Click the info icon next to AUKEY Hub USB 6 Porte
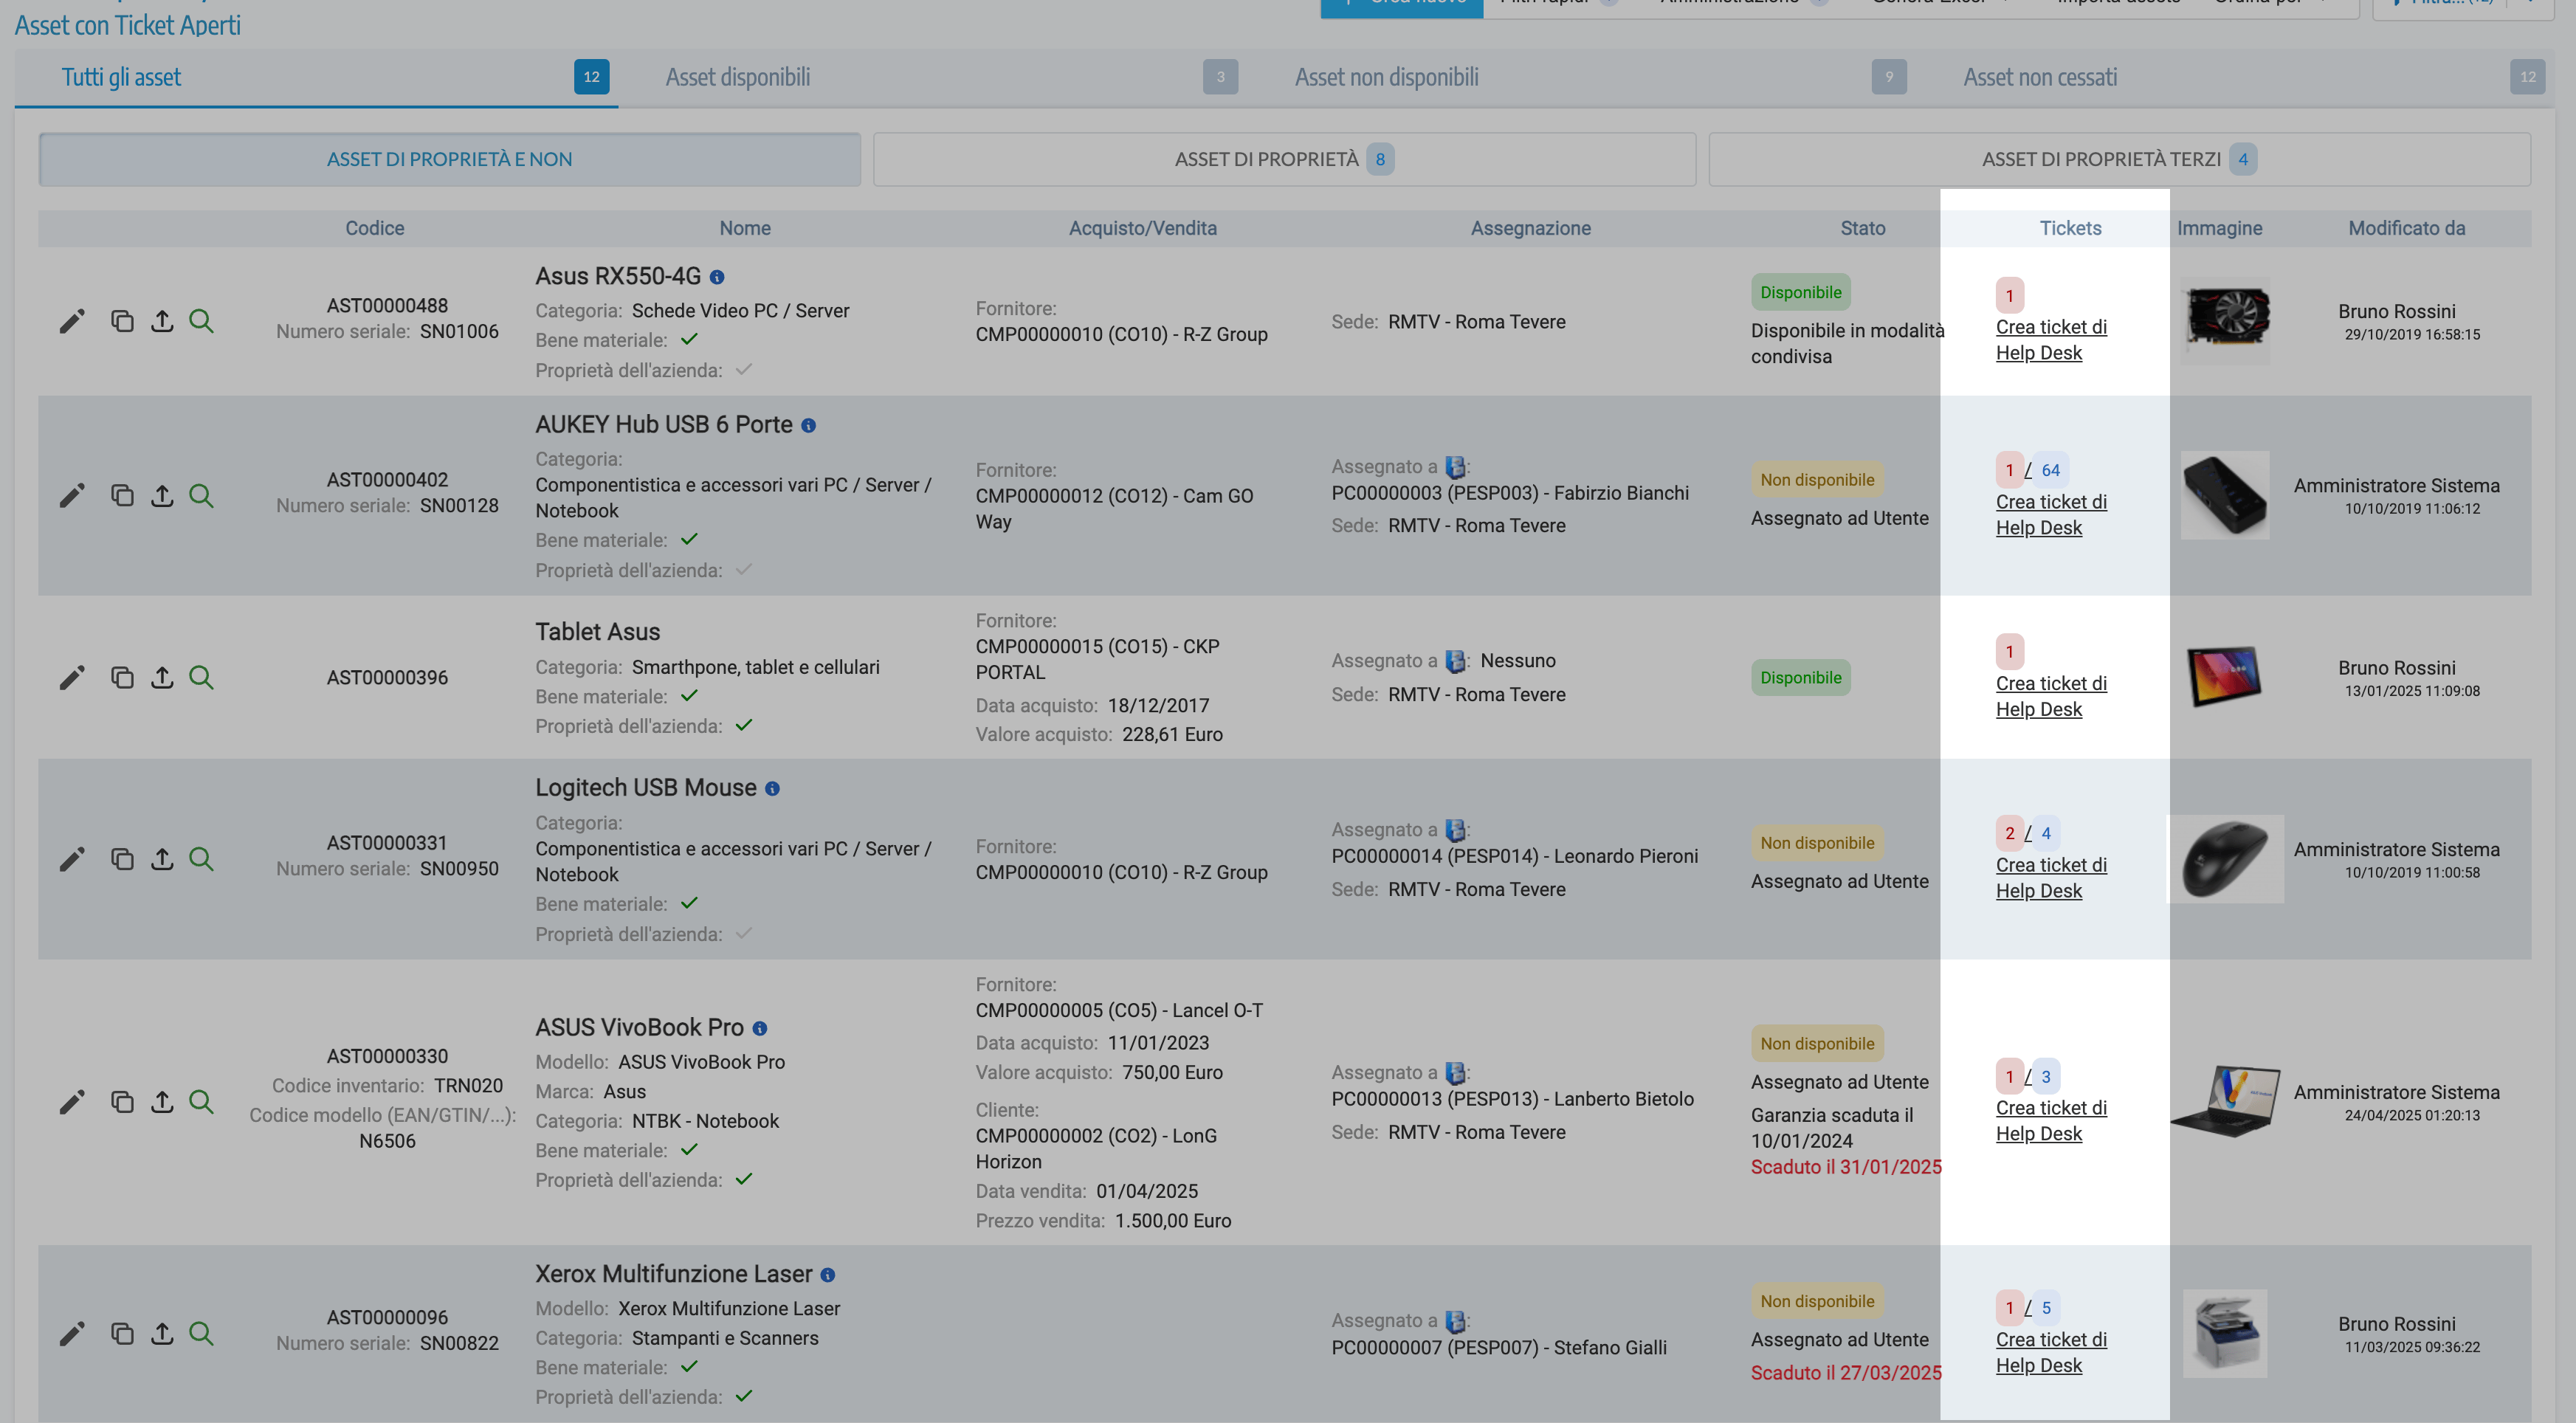This screenshot has height=1423, width=2576. pyautogui.click(x=808, y=425)
